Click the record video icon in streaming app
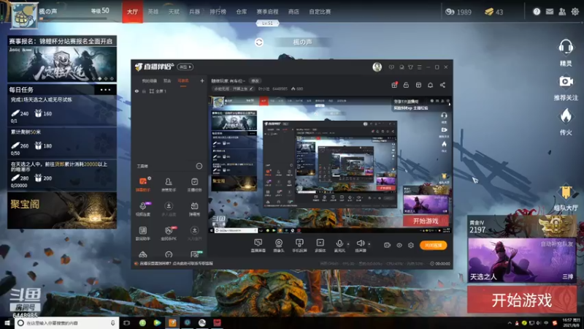The width and height of the screenshot is (584, 329). (388, 245)
